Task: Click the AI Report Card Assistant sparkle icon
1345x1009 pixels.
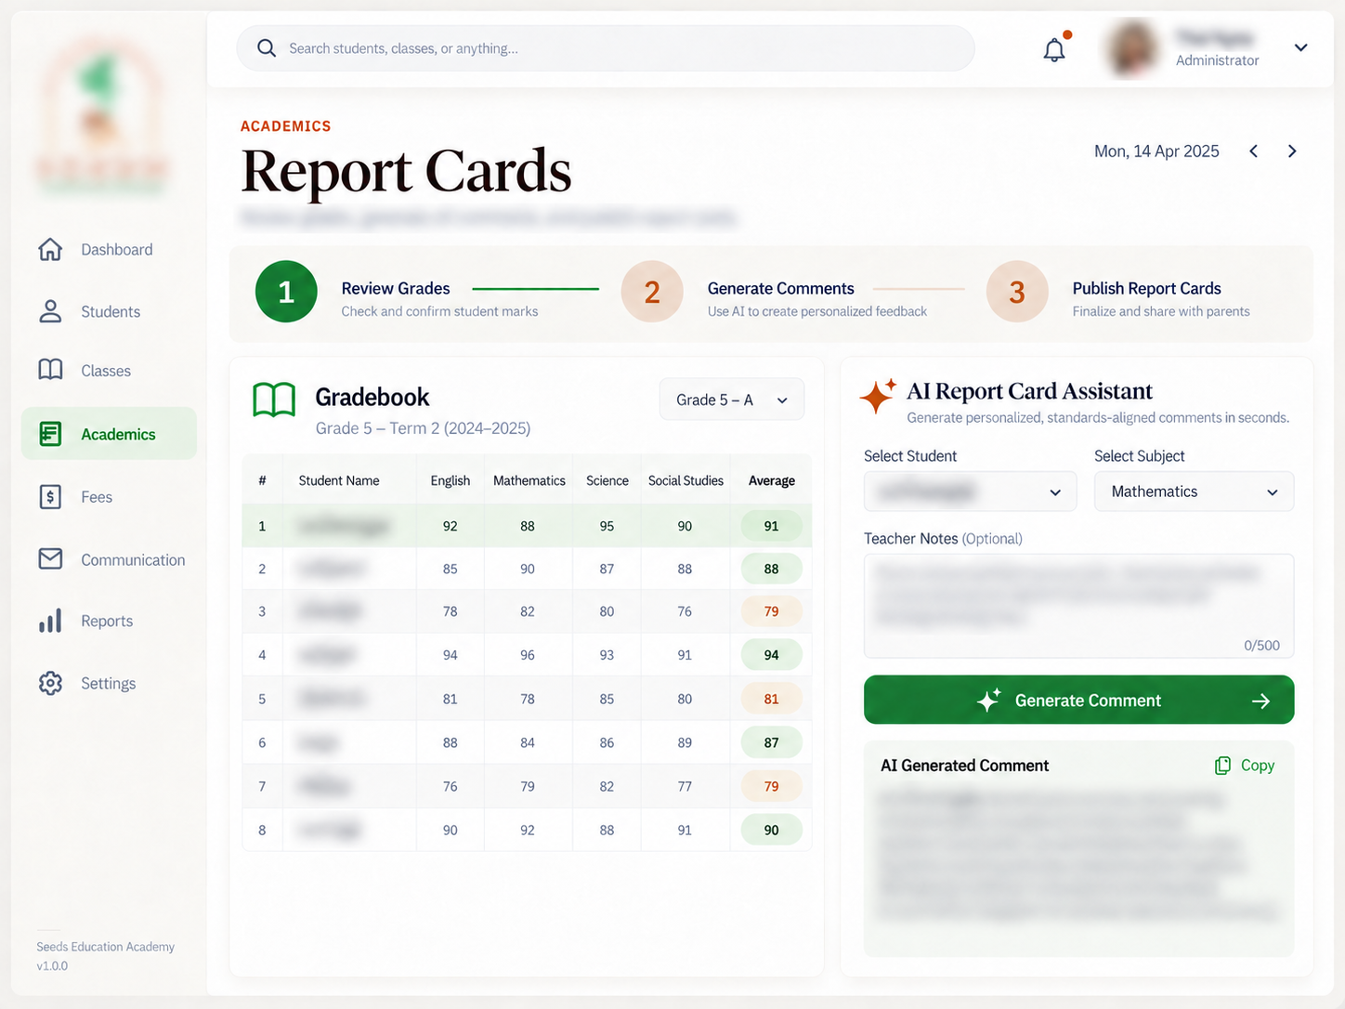Action: (x=878, y=396)
